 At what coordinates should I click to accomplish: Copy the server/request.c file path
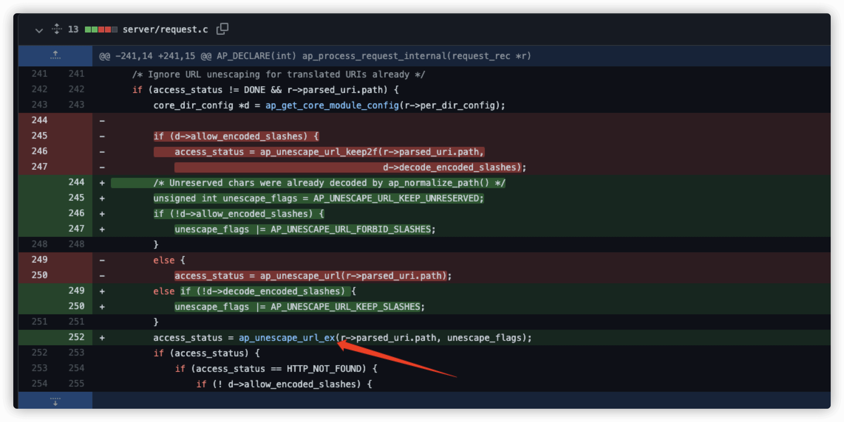pos(222,29)
